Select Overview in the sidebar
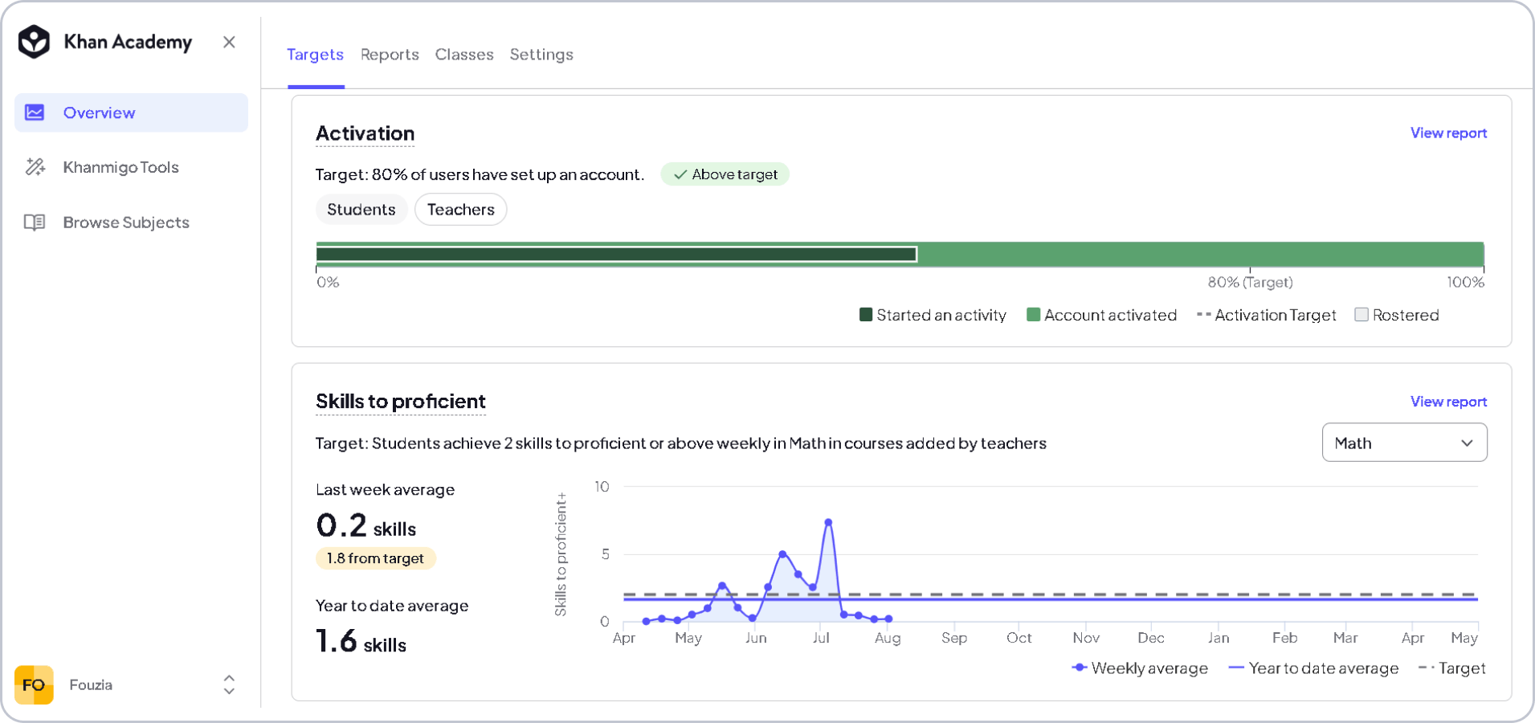The height and width of the screenshot is (723, 1535). [x=132, y=112]
